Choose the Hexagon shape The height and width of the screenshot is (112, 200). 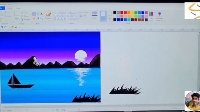(65, 16)
